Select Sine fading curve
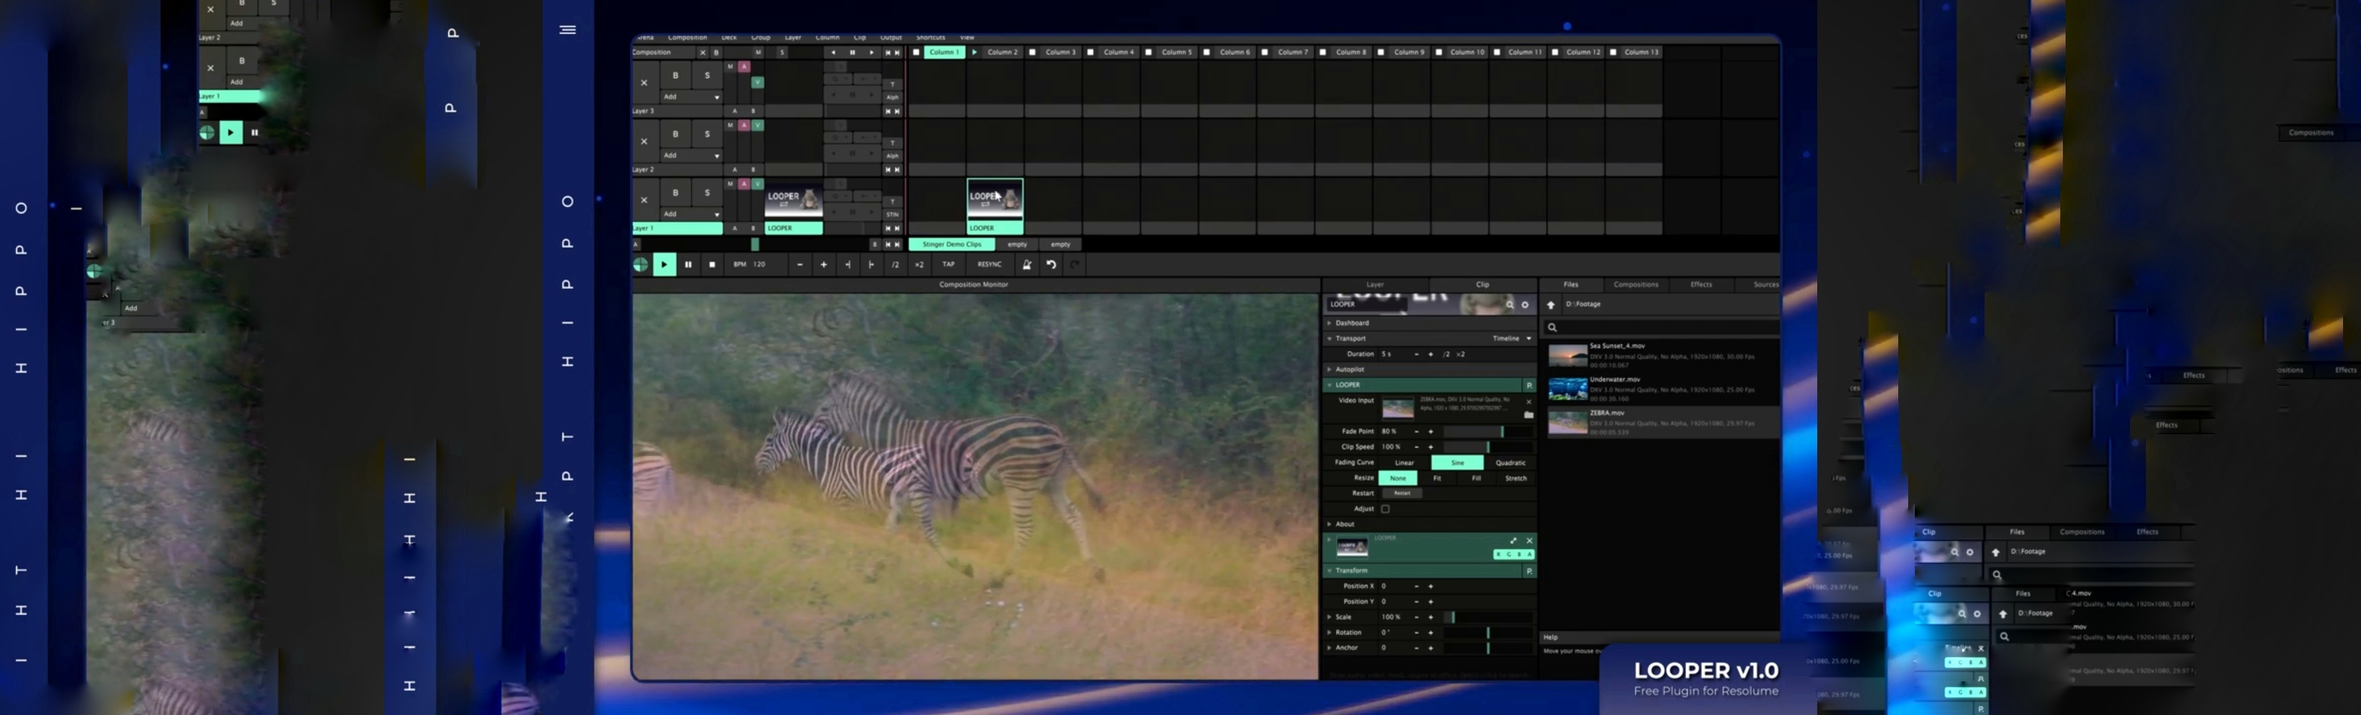2361x715 pixels. tap(1457, 463)
